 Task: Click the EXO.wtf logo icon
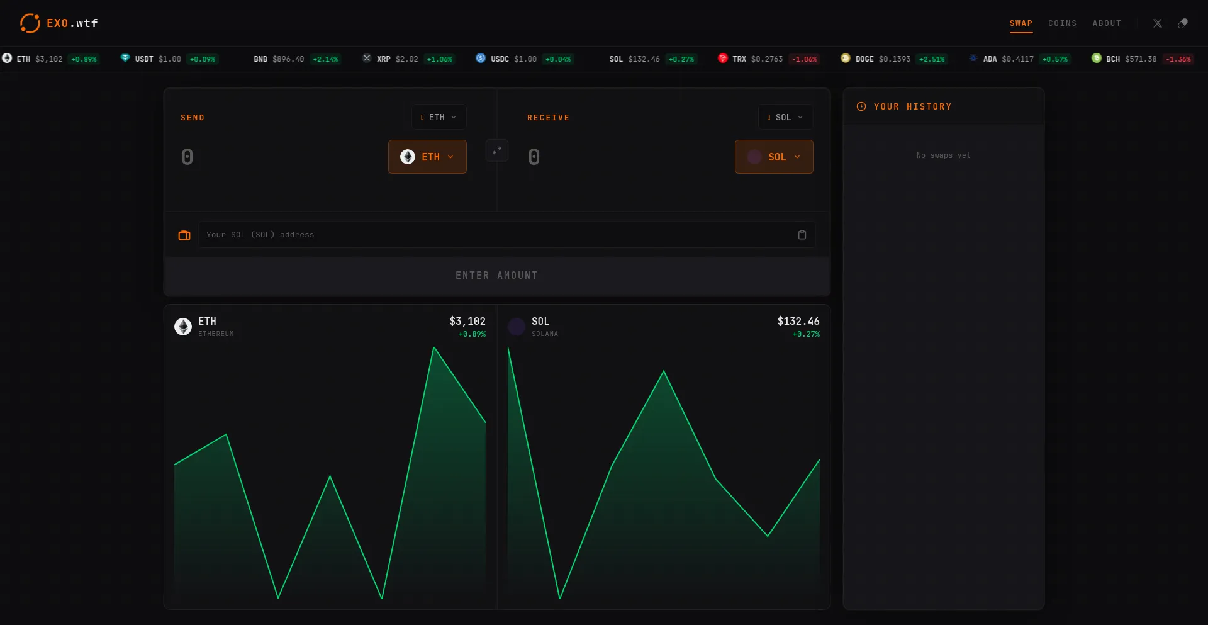pos(30,23)
